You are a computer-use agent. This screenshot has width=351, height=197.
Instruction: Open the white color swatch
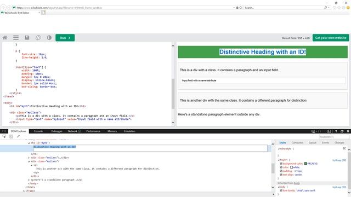click(x=291, y=167)
